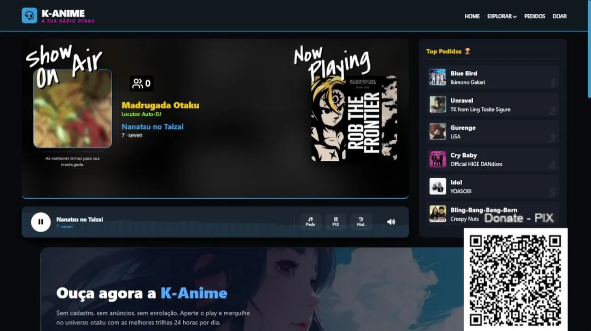Click artist name LiSA
The height and width of the screenshot is (331, 591).
(455, 137)
